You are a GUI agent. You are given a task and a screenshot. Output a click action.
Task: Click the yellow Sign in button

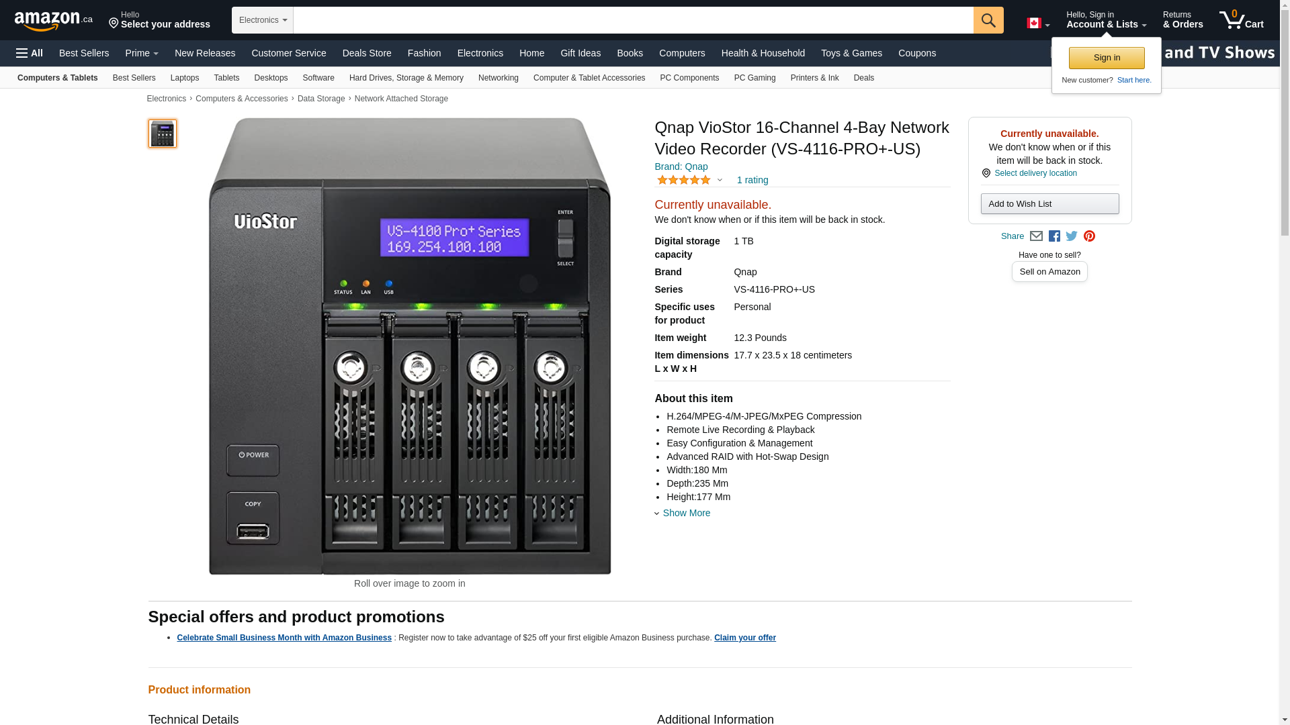click(x=1107, y=58)
